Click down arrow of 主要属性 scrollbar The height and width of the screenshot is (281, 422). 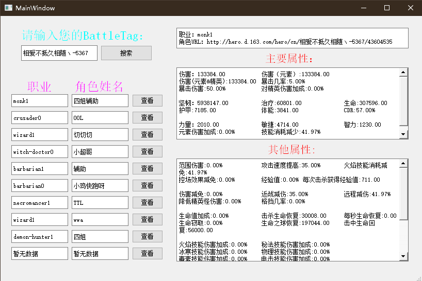pos(403,134)
